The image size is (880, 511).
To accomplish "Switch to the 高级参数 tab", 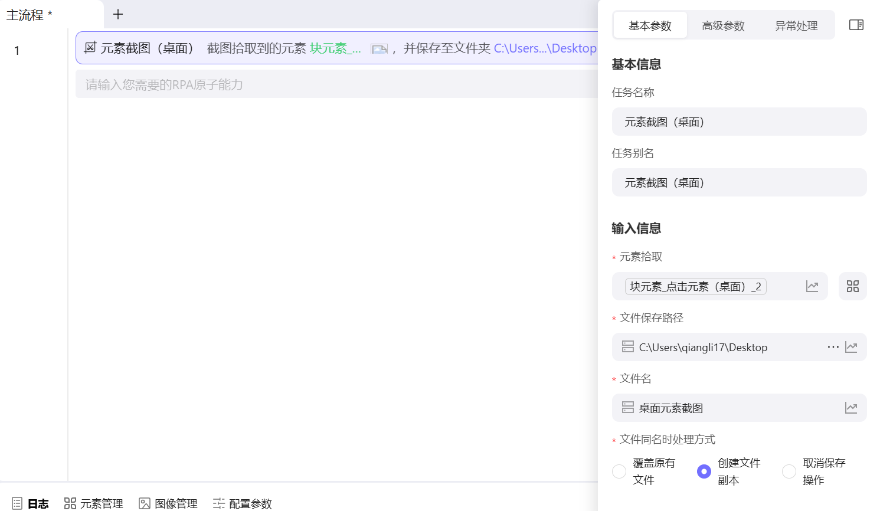I will click(x=722, y=25).
